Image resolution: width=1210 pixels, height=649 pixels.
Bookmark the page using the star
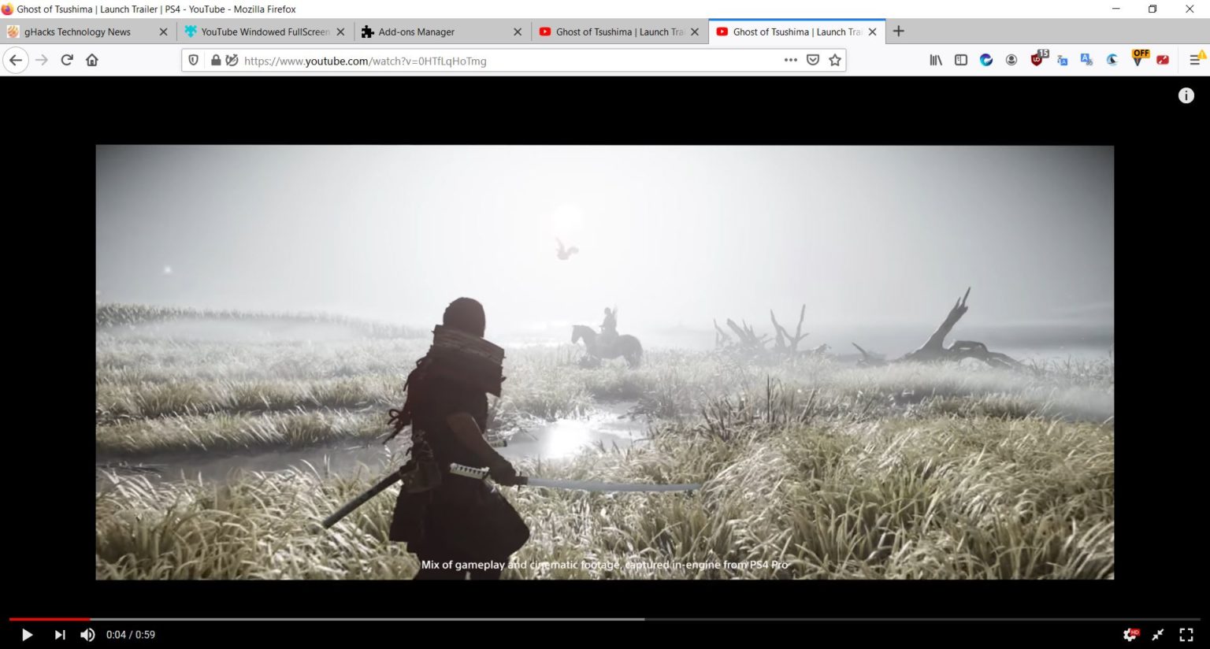834,60
